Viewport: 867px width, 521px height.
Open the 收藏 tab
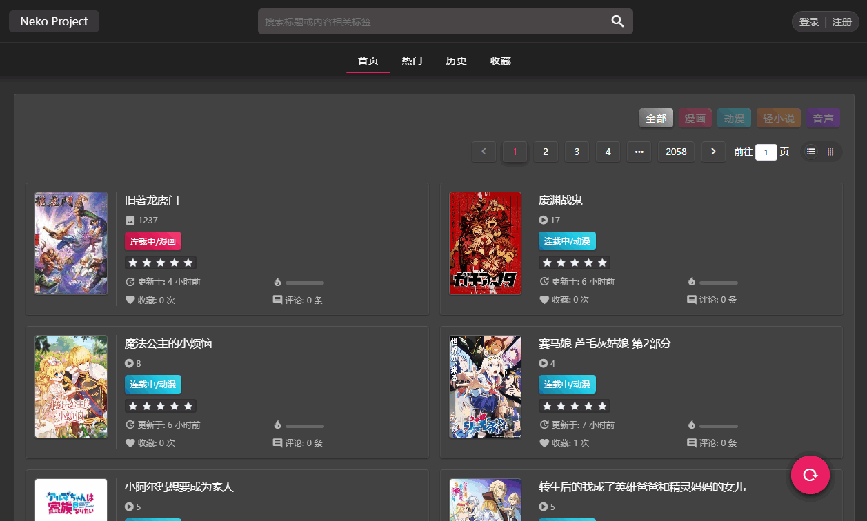coord(501,61)
